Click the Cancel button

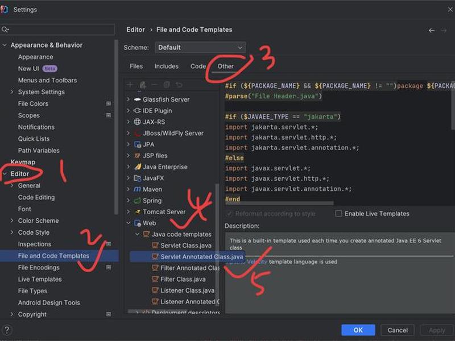click(x=398, y=330)
